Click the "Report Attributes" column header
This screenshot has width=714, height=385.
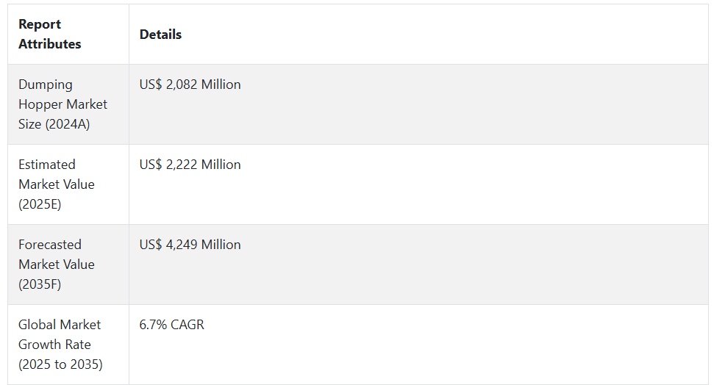[50, 34]
